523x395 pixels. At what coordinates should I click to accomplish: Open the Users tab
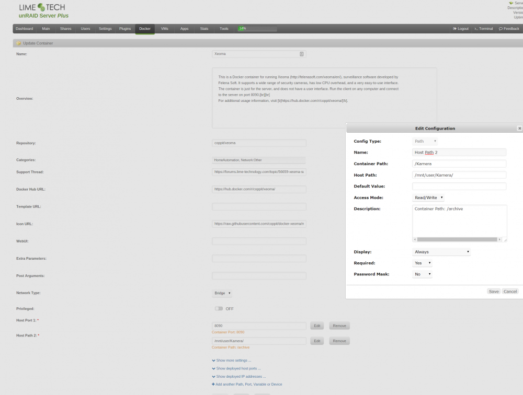tap(85, 29)
